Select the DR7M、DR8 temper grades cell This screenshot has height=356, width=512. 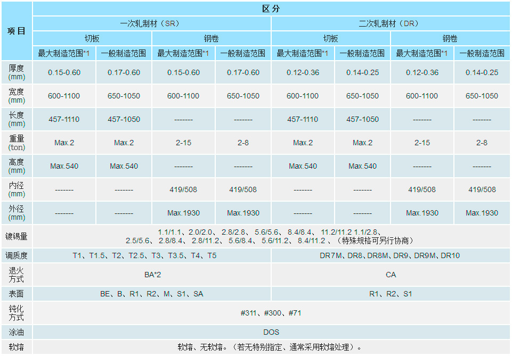391,255
